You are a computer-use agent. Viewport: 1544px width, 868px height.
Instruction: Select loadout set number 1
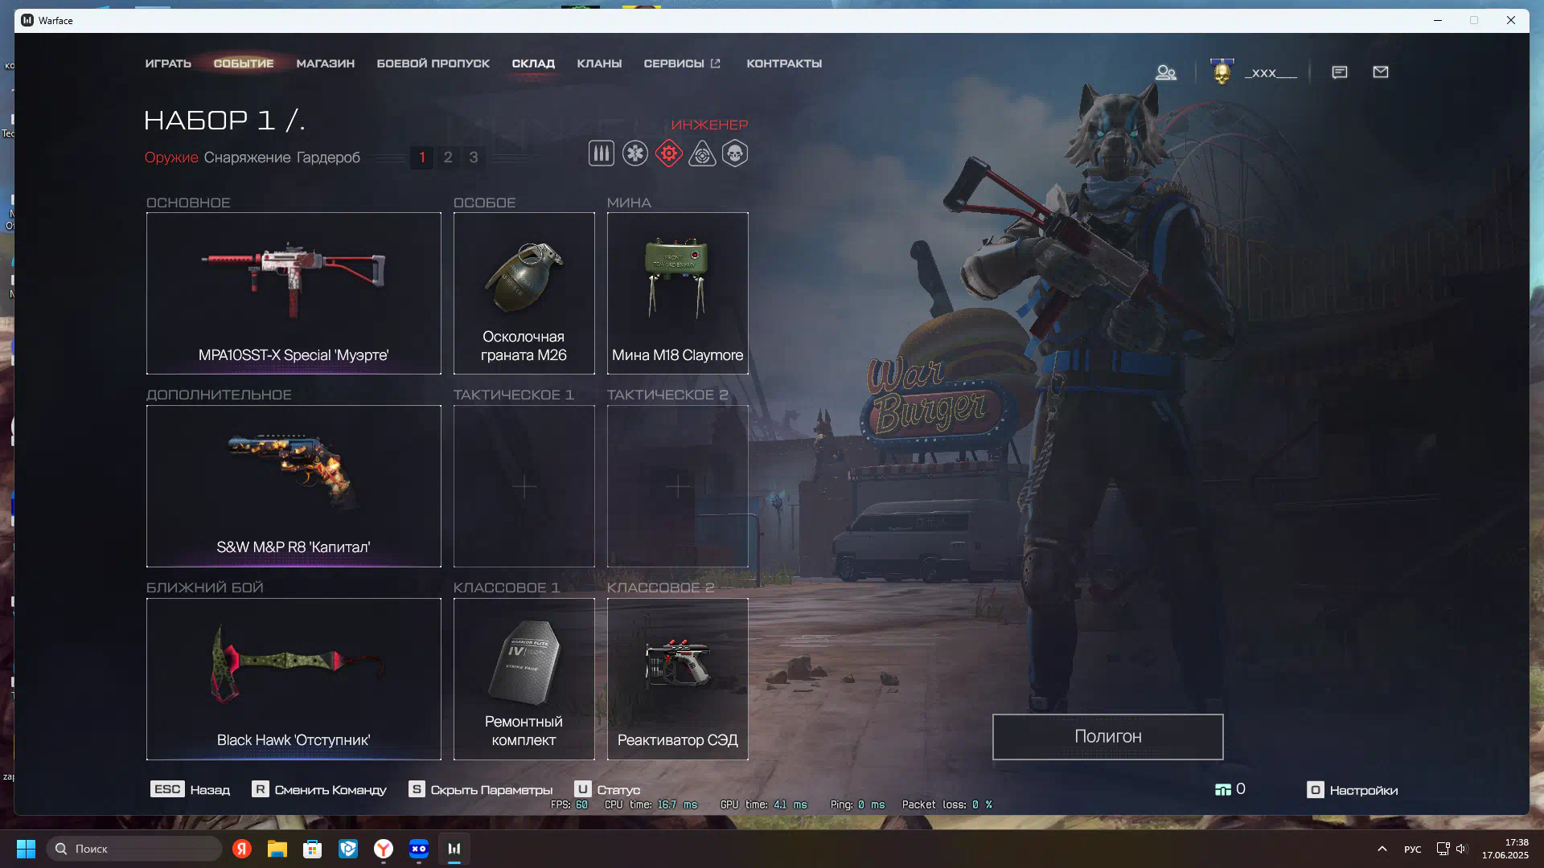(422, 158)
